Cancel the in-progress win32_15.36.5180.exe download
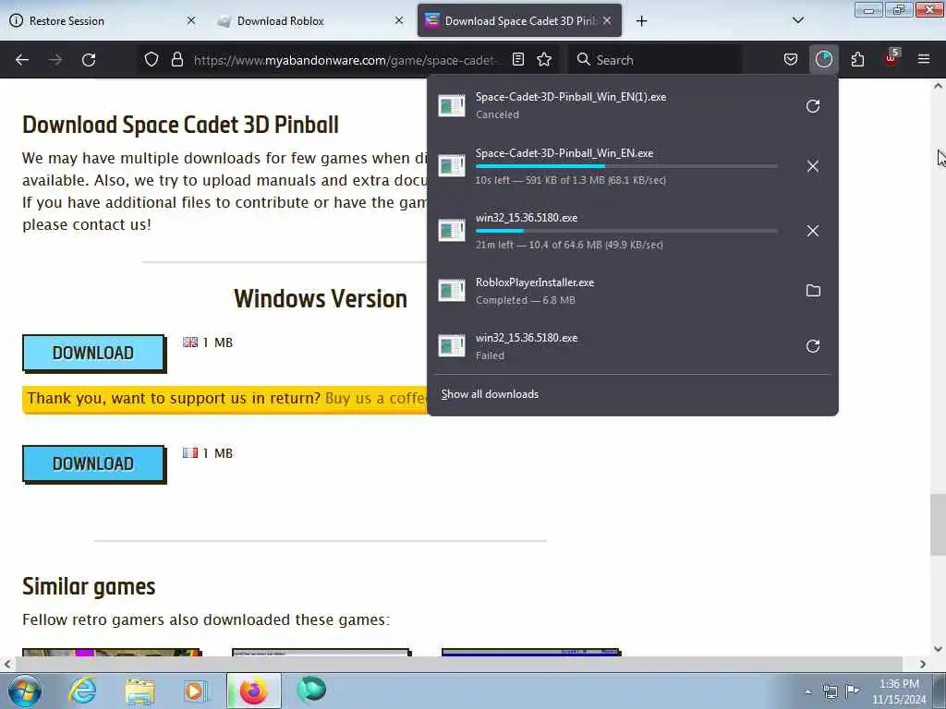Viewport: 946px width, 709px height. click(x=813, y=231)
